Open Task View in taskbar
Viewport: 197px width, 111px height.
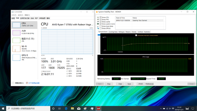click(60, 108)
